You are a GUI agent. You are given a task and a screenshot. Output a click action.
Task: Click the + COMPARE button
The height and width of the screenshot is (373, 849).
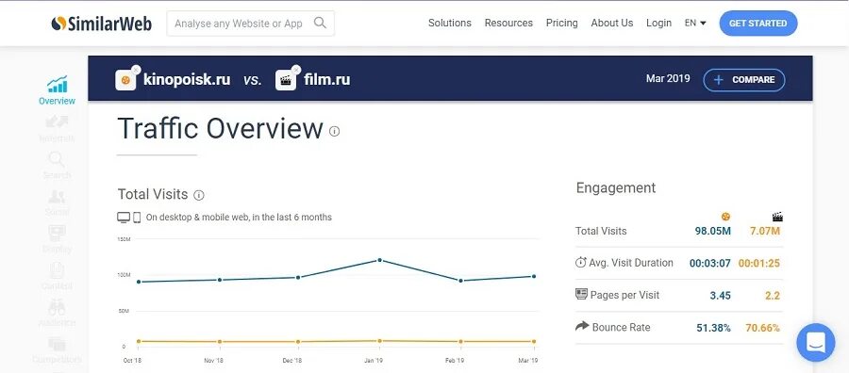tap(744, 80)
